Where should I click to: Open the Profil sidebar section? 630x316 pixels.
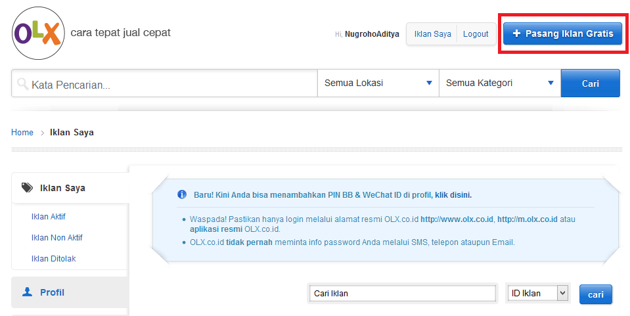click(x=70, y=292)
